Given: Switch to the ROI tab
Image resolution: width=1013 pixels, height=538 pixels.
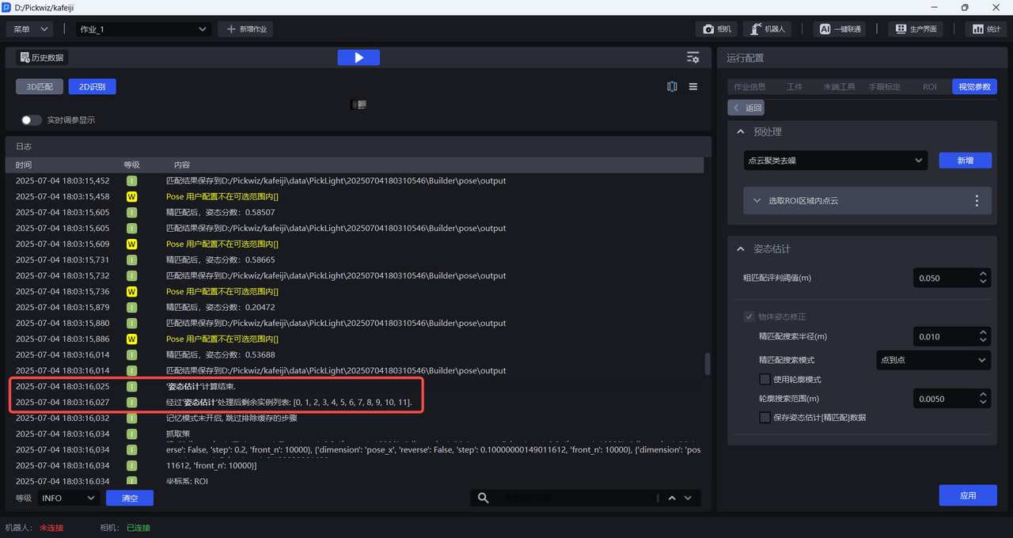Looking at the screenshot, I should click(x=929, y=87).
